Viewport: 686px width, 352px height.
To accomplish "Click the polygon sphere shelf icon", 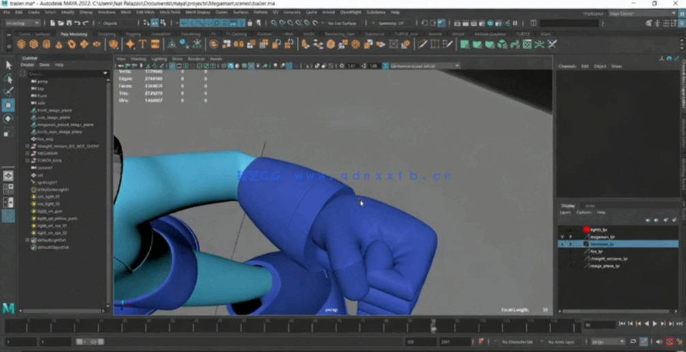I will (x=20, y=44).
